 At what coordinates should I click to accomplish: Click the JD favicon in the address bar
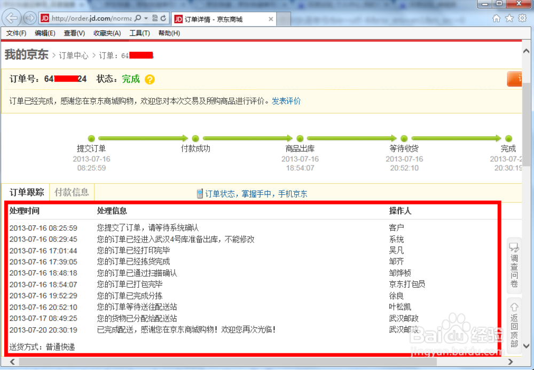(45, 18)
